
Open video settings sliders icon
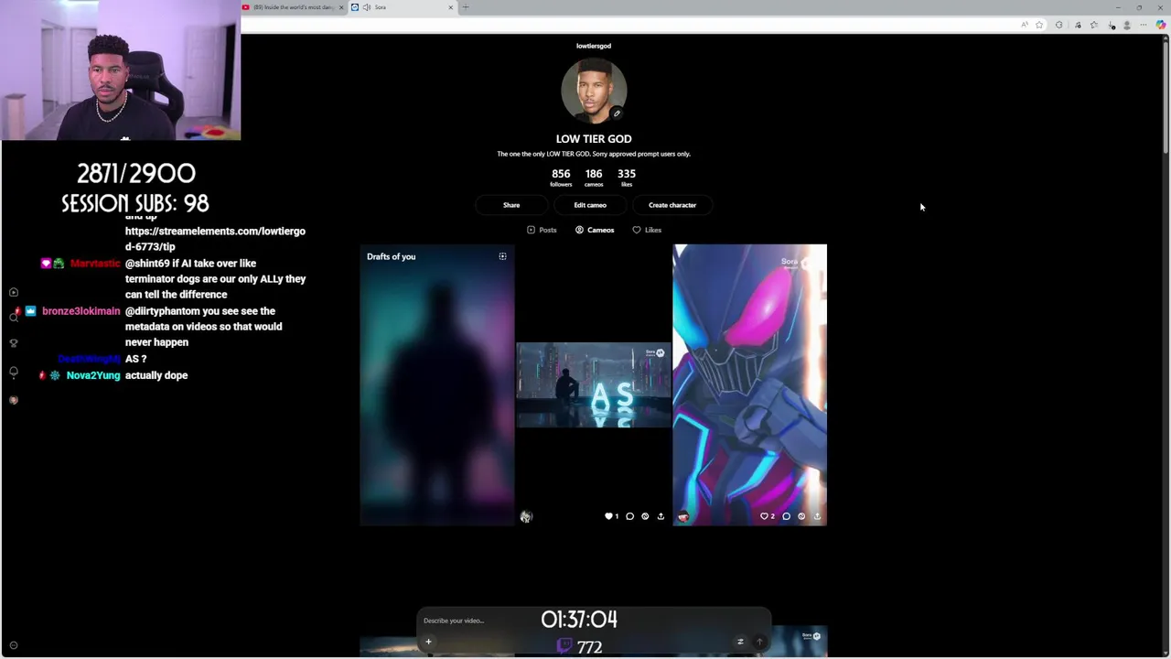740,642
